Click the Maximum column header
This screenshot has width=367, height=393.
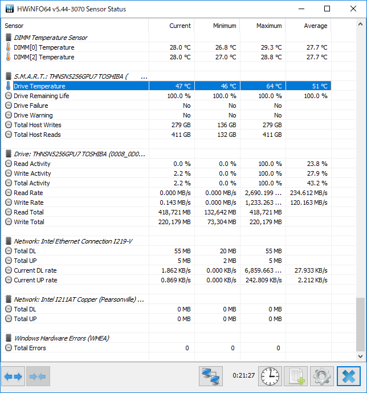click(x=263, y=26)
